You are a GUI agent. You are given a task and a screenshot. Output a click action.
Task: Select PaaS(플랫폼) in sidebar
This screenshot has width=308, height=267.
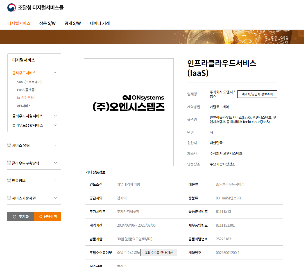pos(26,90)
